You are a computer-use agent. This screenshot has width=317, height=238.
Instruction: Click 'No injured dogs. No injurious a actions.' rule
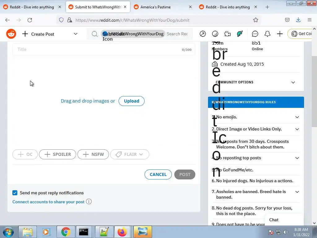coord(253,181)
